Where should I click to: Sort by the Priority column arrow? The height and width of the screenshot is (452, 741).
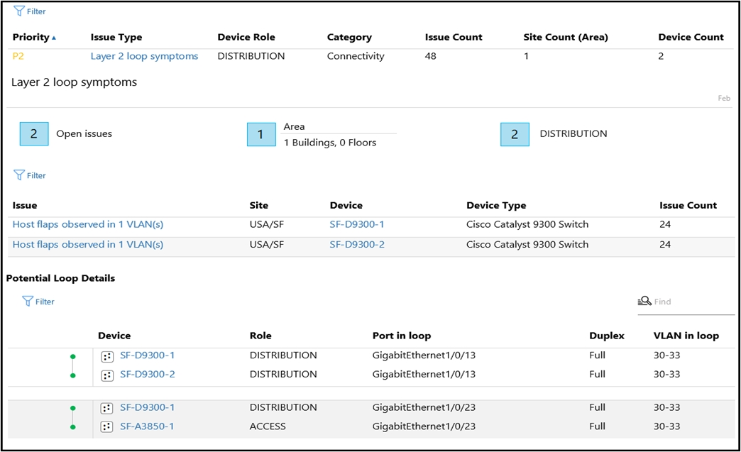click(x=54, y=38)
